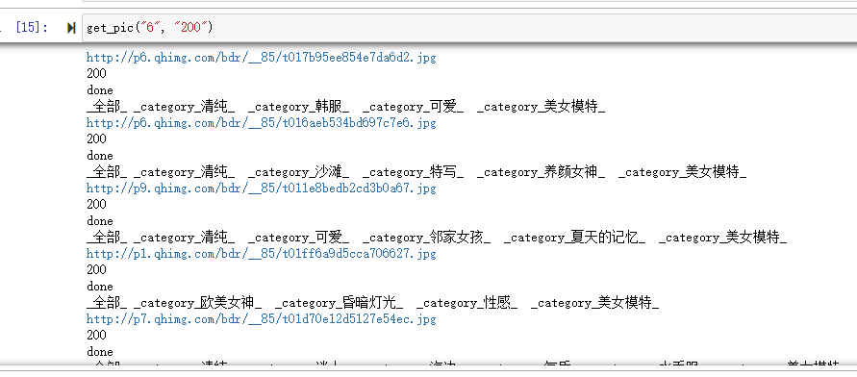Click the "done" text under the t01ff6a9d5cca706627 link
Image resolution: width=857 pixels, height=377 pixels.
point(99,287)
